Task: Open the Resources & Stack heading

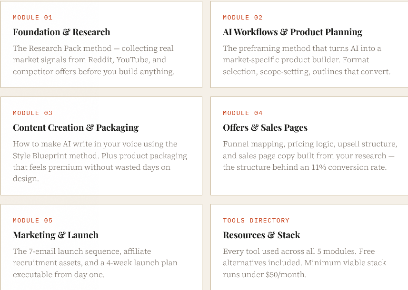Action: tap(261, 235)
